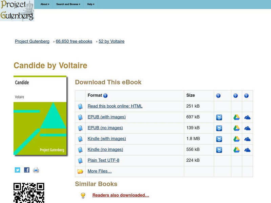
Task: Open the Help menu
Action: [x=90, y=4]
